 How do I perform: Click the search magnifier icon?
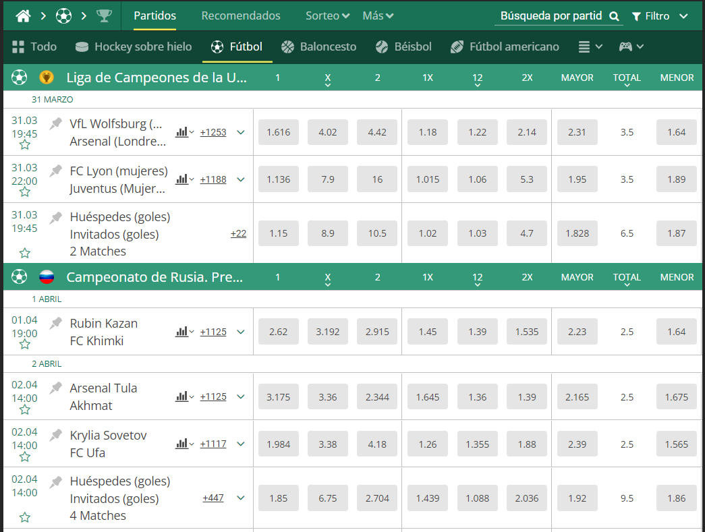click(614, 17)
